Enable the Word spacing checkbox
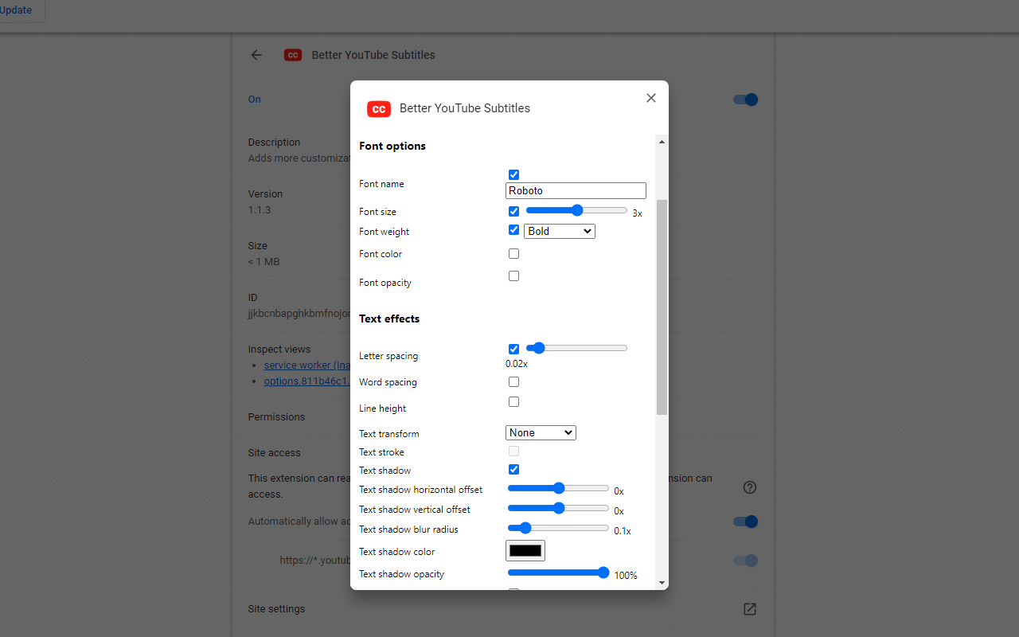Viewport: 1019px width, 637px height. (513, 381)
